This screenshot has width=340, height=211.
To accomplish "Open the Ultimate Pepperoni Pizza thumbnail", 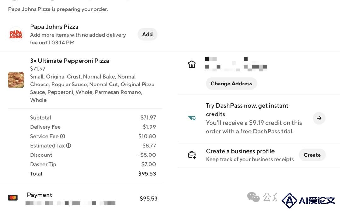I will tap(16, 80).
